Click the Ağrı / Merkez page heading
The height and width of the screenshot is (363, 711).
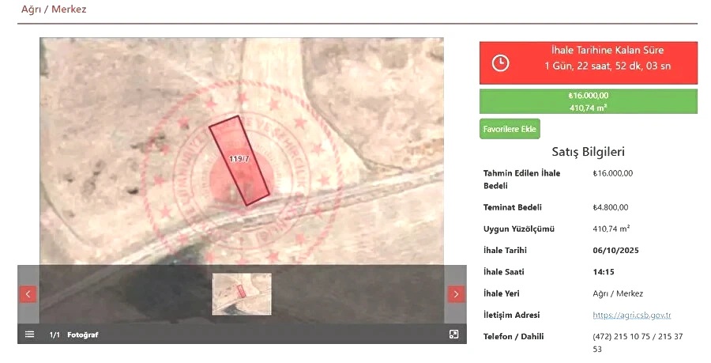click(54, 9)
